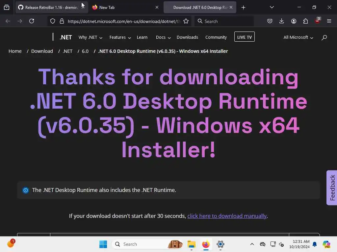View site security padlock information

click(x=62, y=21)
